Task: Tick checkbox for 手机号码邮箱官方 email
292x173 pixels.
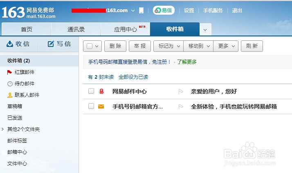Action: [x=91, y=106]
